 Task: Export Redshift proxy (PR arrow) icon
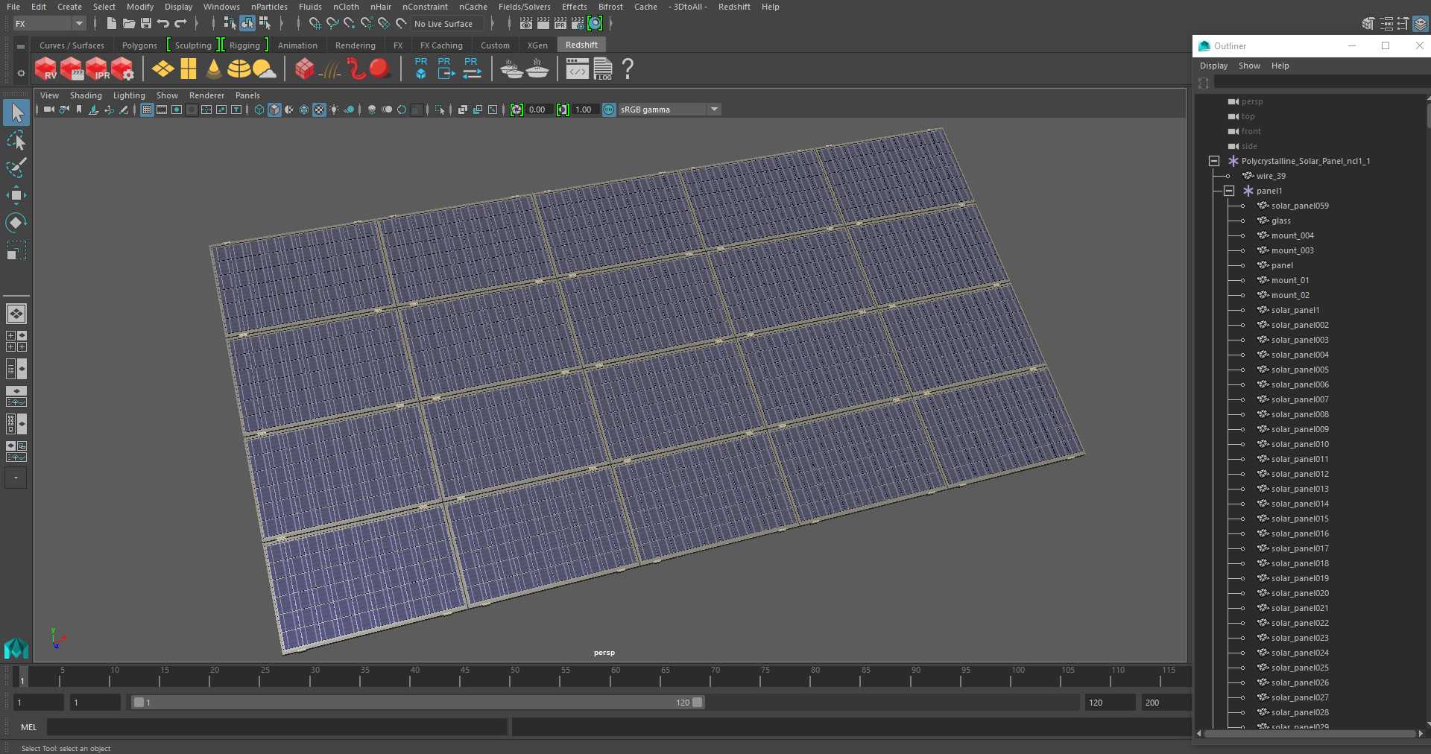(x=446, y=69)
